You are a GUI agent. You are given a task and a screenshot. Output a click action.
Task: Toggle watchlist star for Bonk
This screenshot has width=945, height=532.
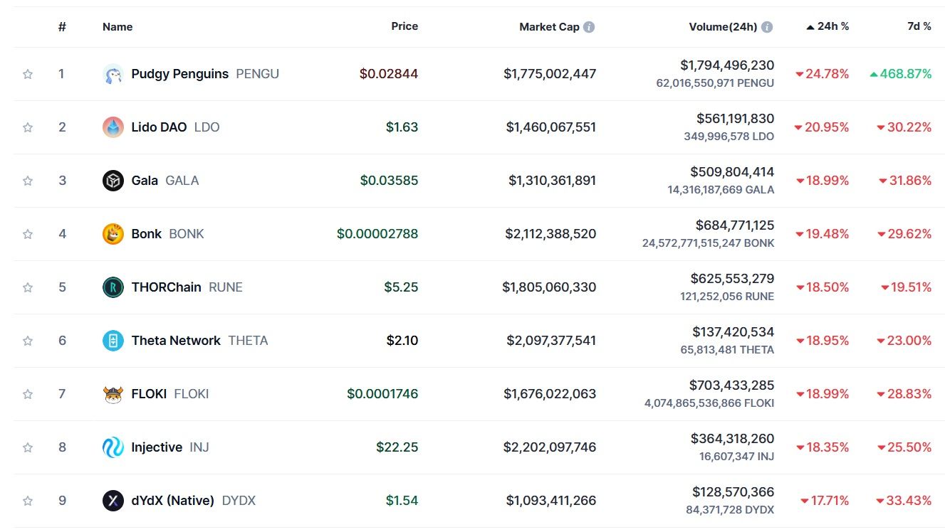tap(28, 234)
